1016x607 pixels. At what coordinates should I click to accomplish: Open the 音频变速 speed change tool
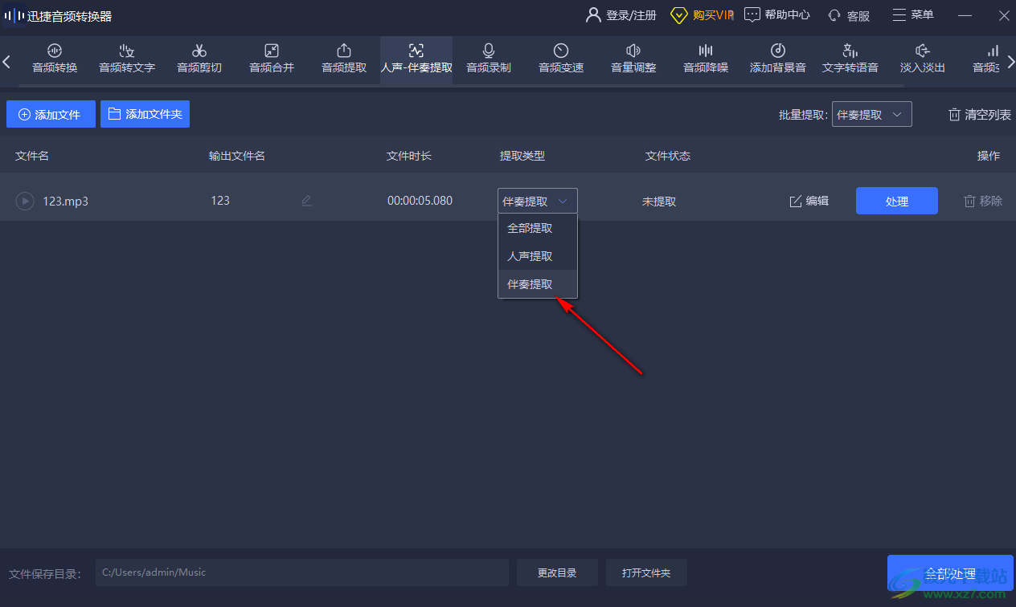[561, 59]
